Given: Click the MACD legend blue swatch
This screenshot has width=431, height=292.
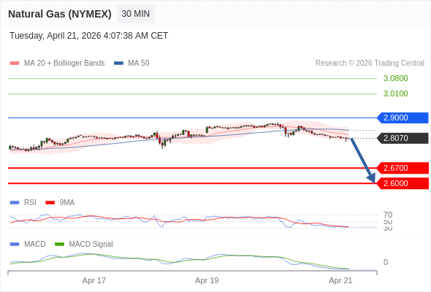Looking at the screenshot, I should point(15,244).
